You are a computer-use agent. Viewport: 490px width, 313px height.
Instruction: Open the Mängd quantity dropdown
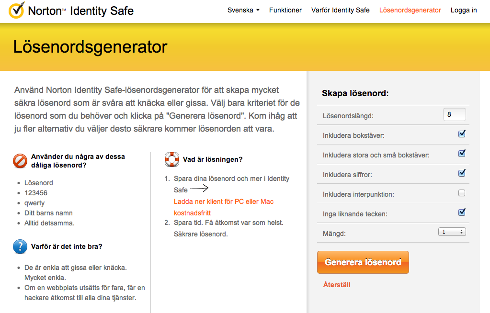pyautogui.click(x=452, y=232)
